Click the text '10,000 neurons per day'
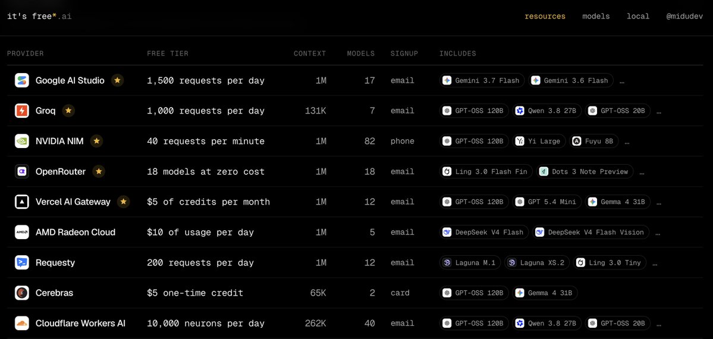Screen dimensions: 713x339 point(206,323)
